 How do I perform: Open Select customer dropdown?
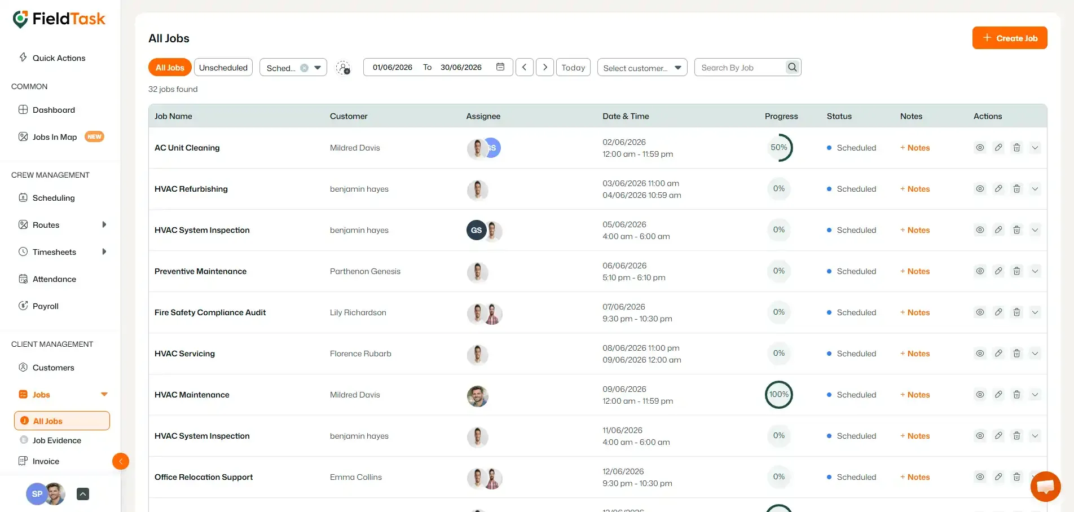(642, 67)
